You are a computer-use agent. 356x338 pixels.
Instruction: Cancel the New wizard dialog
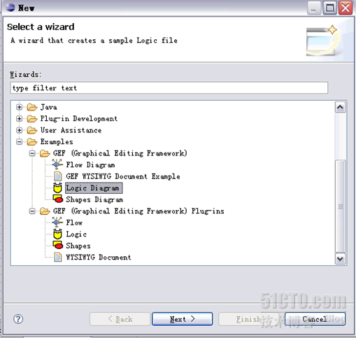pos(315,319)
